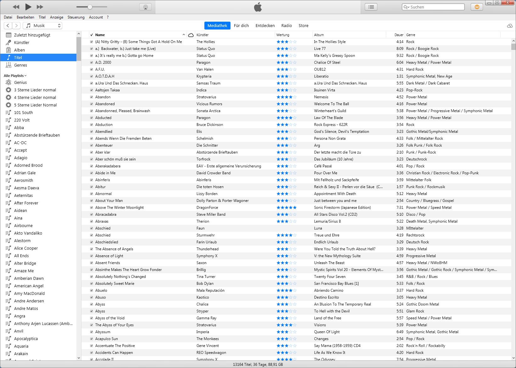Open AirPlay output selector
This screenshot has height=368, width=516.
click(145, 7)
